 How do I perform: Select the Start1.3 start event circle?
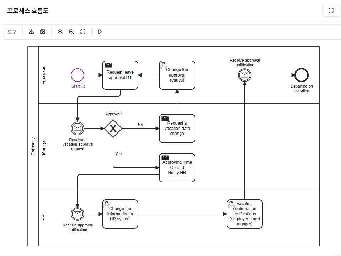(78, 75)
